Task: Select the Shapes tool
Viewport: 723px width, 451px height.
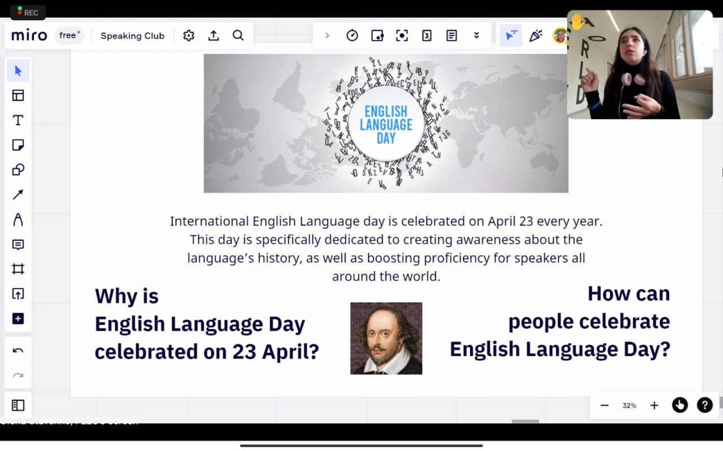Action: click(18, 170)
